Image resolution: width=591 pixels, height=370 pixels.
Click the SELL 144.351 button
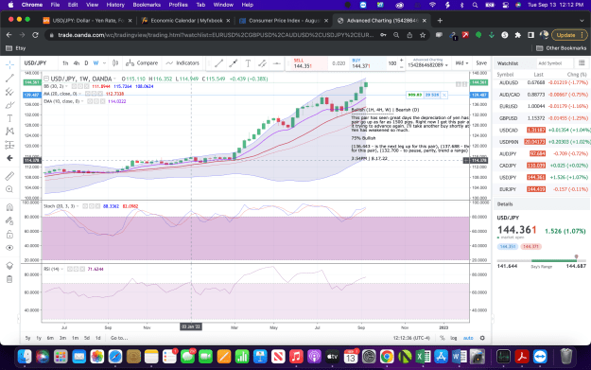[x=306, y=63]
